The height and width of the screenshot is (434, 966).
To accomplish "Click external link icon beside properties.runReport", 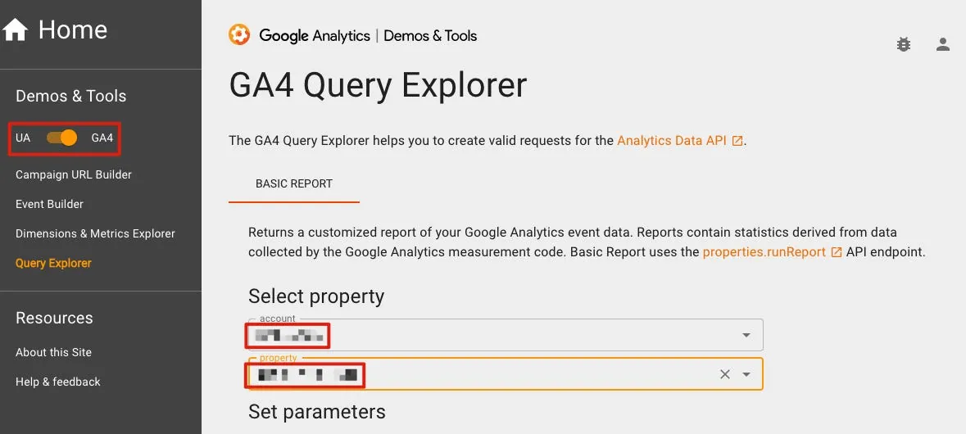I will coord(837,252).
